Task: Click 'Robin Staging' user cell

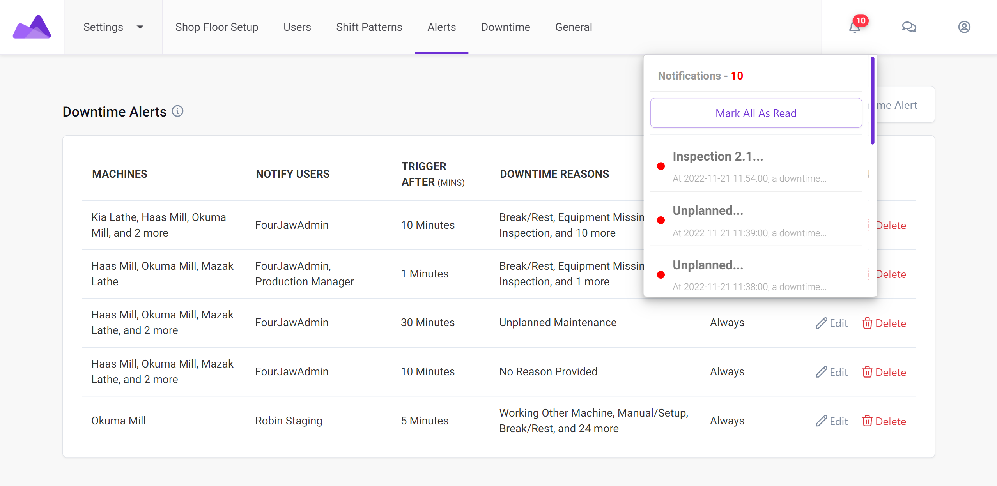Action: pos(289,421)
